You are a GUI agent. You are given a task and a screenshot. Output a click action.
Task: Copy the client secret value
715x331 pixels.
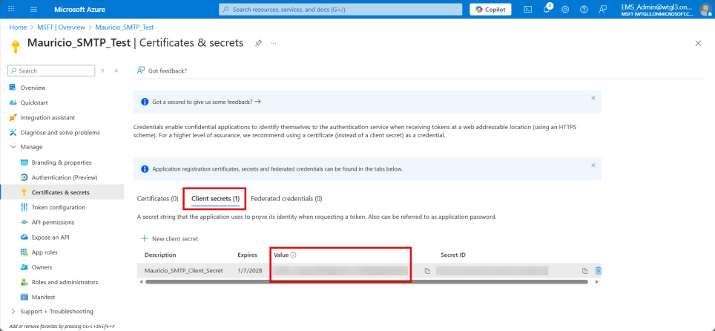tap(427, 271)
